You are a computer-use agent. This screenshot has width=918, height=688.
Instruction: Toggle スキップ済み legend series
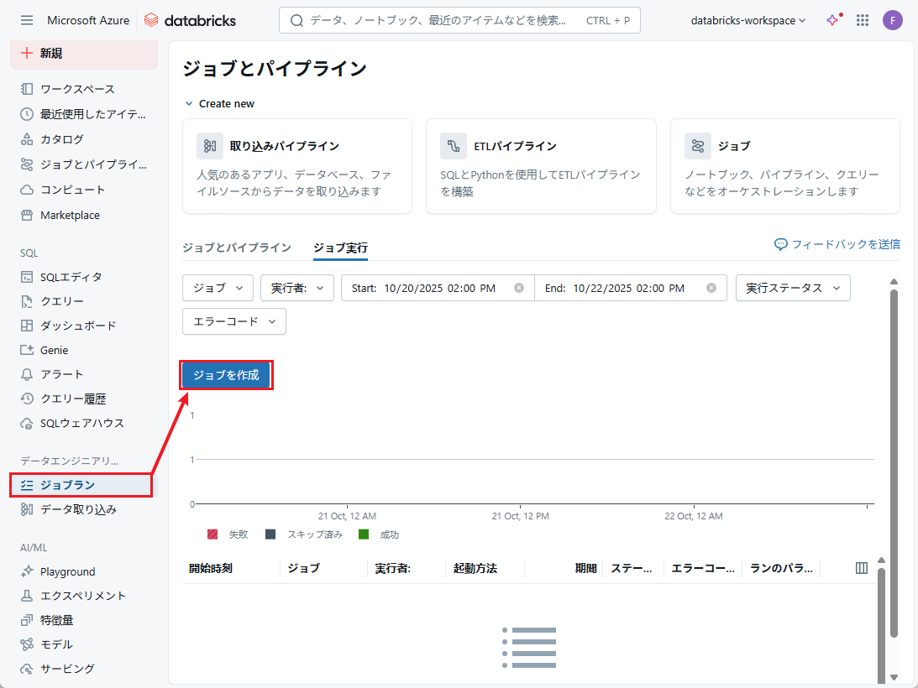pos(304,534)
